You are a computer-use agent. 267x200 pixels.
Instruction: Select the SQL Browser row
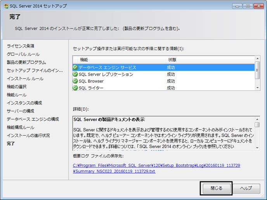click(x=163, y=81)
